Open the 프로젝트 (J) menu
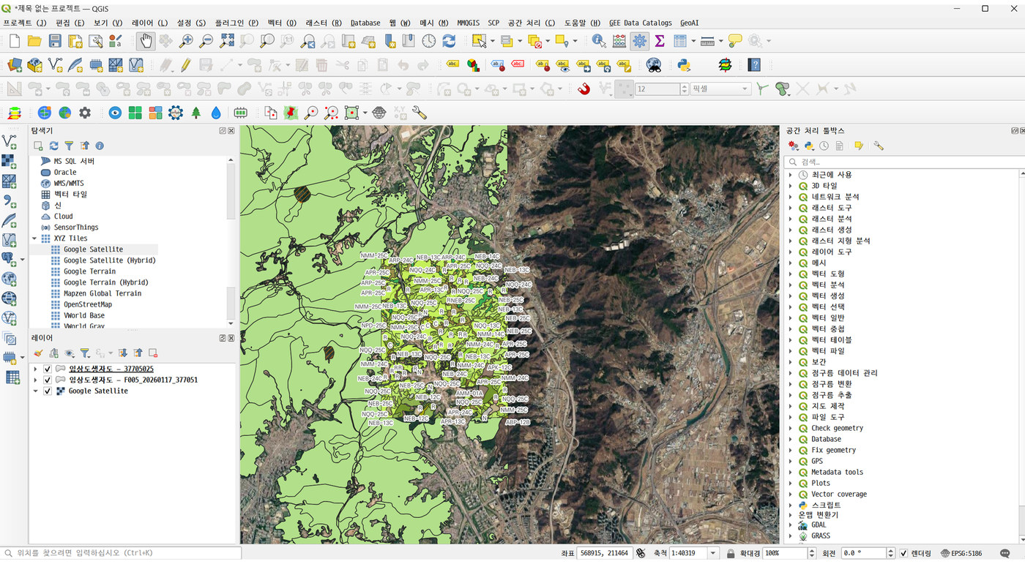1025x564 pixels. click(25, 23)
